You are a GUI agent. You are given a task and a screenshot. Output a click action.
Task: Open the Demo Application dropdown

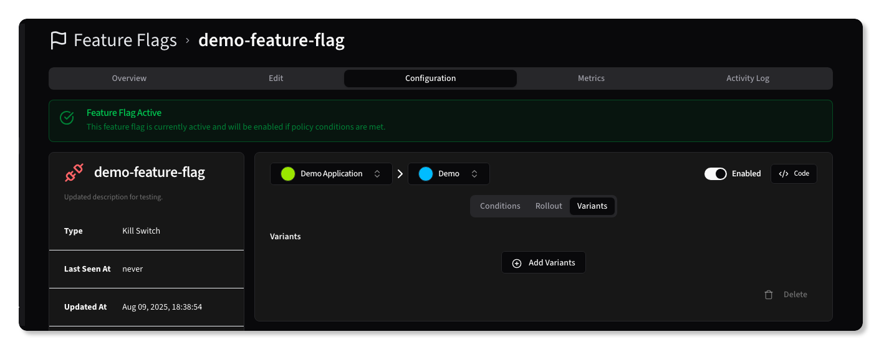331,174
